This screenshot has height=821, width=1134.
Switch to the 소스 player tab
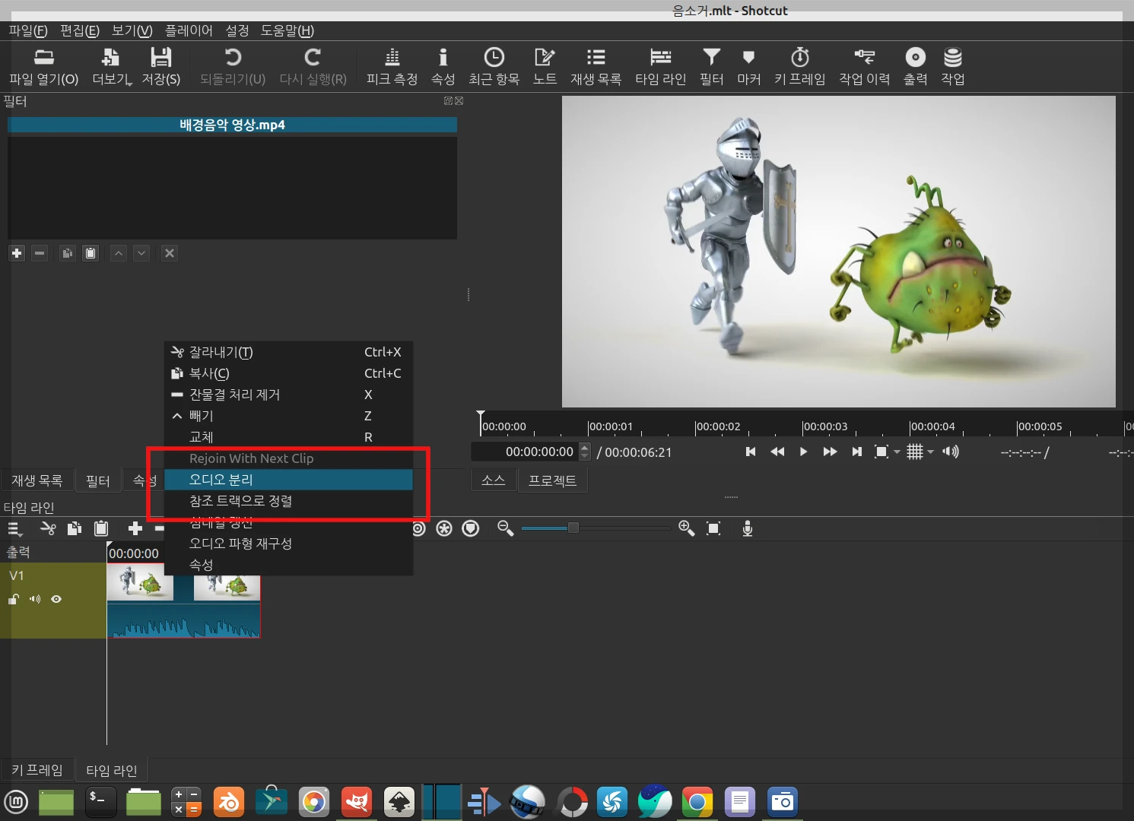pos(494,480)
